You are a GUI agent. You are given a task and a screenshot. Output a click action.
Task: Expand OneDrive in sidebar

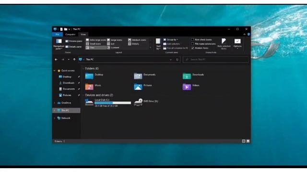(55, 103)
